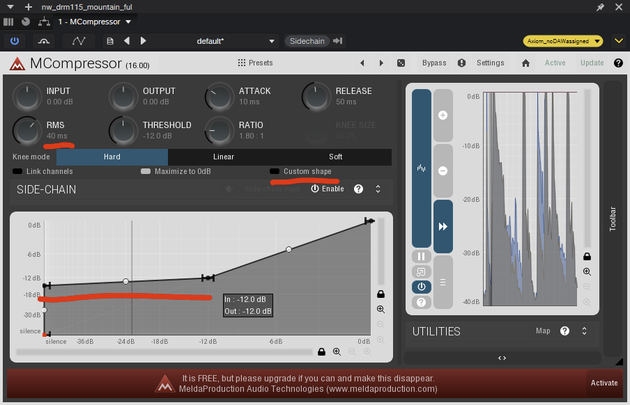The image size is (630, 405).
Task: Zoom in the transfer graph horizontally
Action: click(x=337, y=351)
